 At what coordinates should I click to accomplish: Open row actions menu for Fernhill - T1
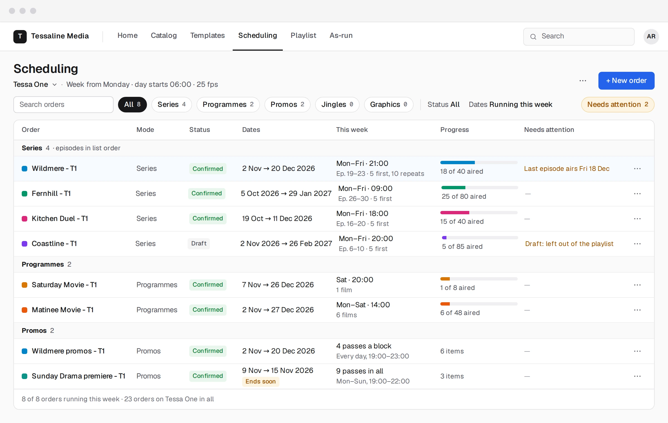tap(637, 194)
